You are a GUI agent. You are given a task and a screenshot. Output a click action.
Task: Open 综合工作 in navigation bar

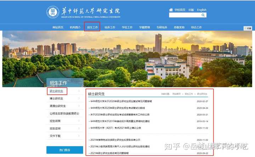click(196, 27)
